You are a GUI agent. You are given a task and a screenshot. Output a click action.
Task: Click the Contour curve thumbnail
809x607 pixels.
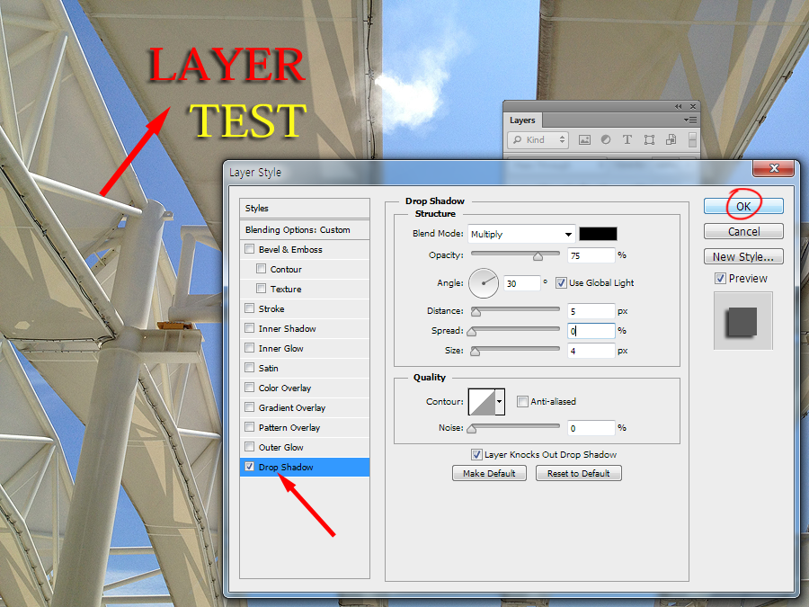tap(482, 402)
